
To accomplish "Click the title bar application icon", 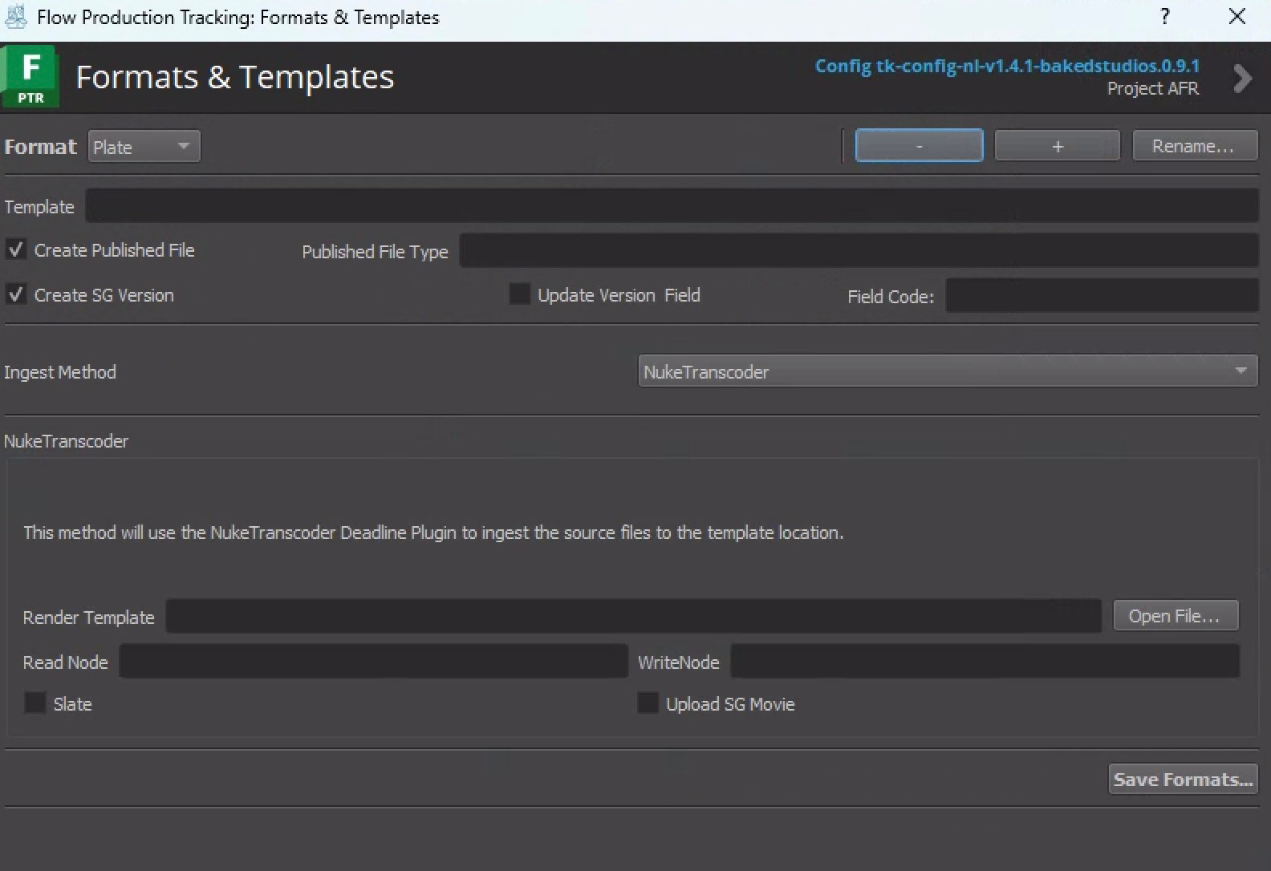I will 16,17.
